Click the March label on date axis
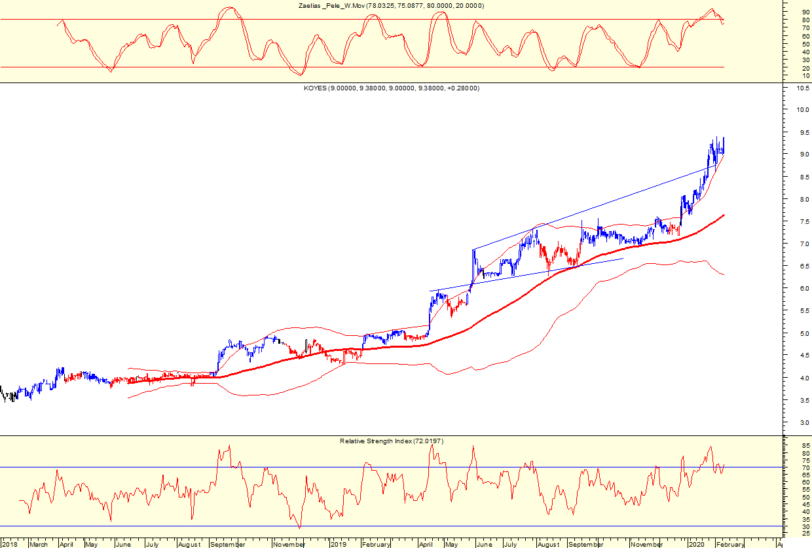This screenshot has height=548, width=812. tap(39, 544)
